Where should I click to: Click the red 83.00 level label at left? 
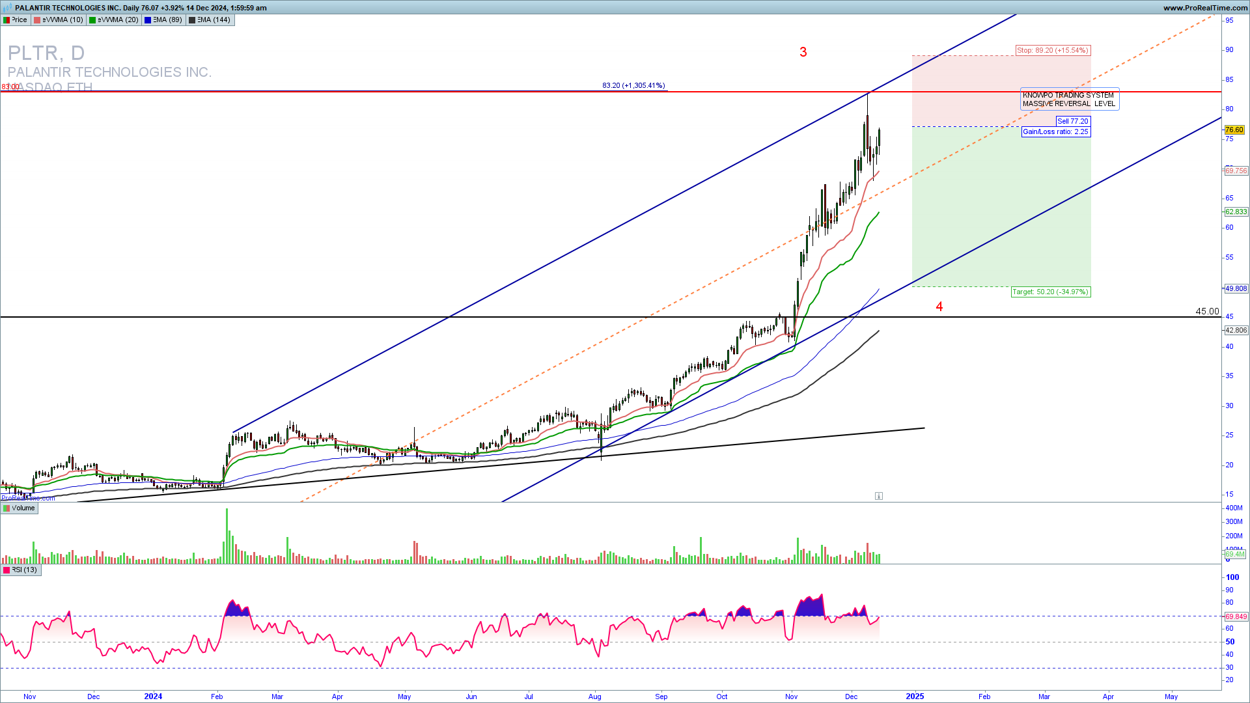(10, 87)
